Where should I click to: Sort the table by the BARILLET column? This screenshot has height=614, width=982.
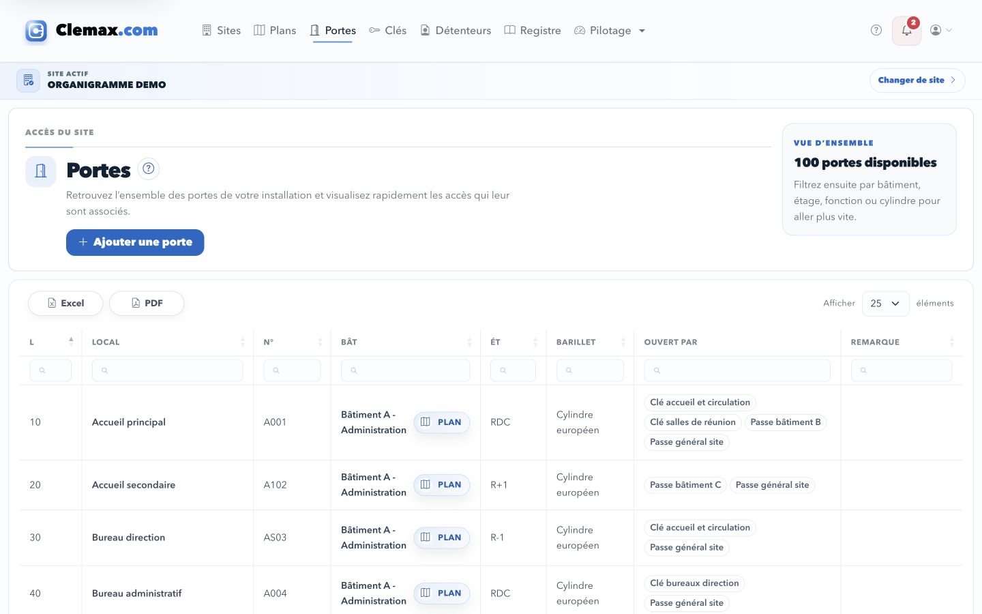(590, 342)
